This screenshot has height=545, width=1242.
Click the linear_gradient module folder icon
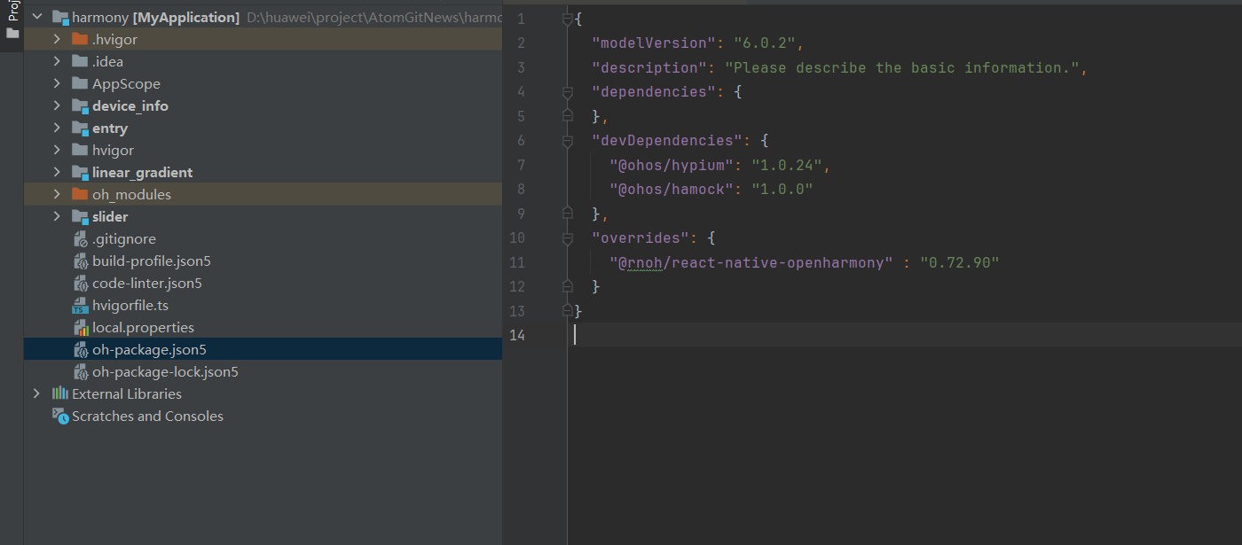pyautogui.click(x=80, y=172)
